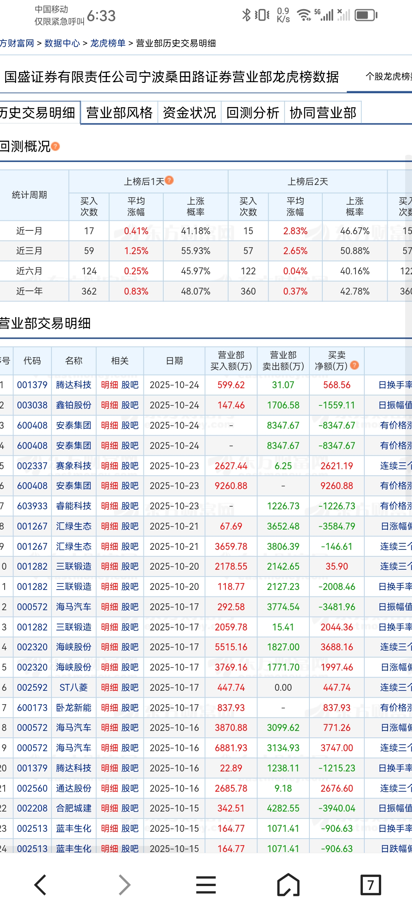Open the tab switcher showing 7
412x917 pixels.
point(370,885)
